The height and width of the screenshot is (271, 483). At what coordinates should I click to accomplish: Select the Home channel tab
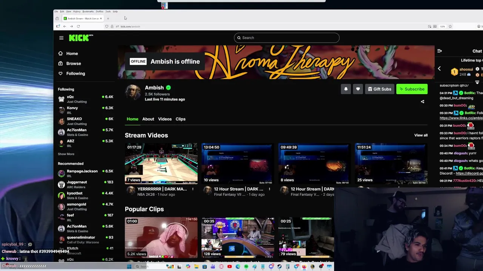[132, 119]
